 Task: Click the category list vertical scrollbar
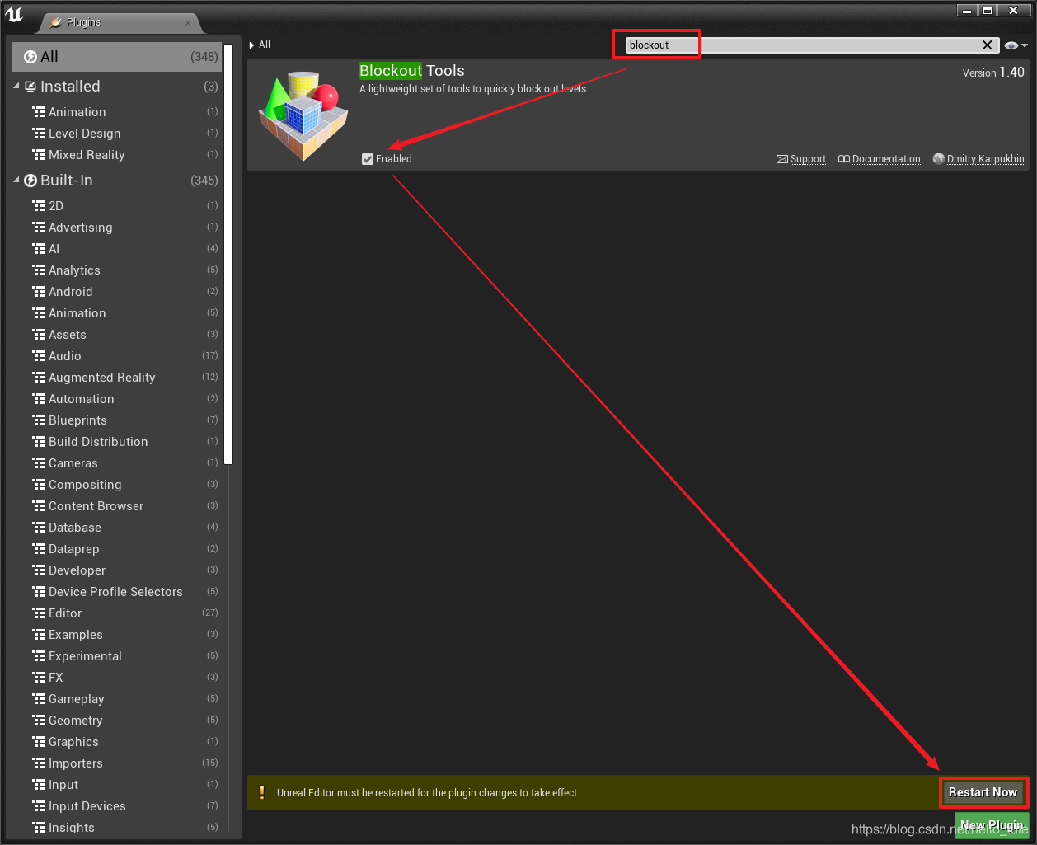click(229, 256)
